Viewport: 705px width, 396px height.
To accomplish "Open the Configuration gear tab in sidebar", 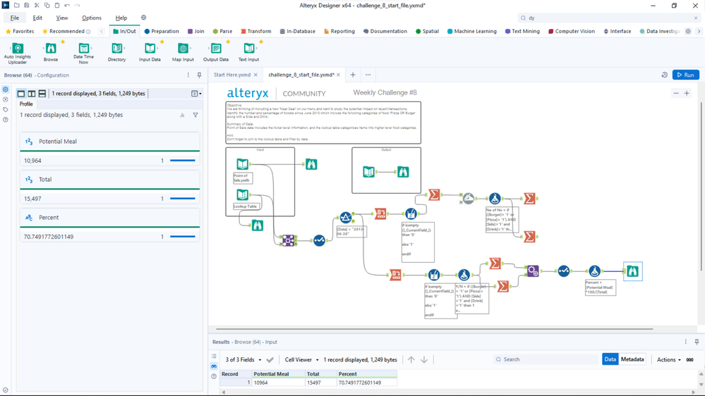I will tap(6, 89).
